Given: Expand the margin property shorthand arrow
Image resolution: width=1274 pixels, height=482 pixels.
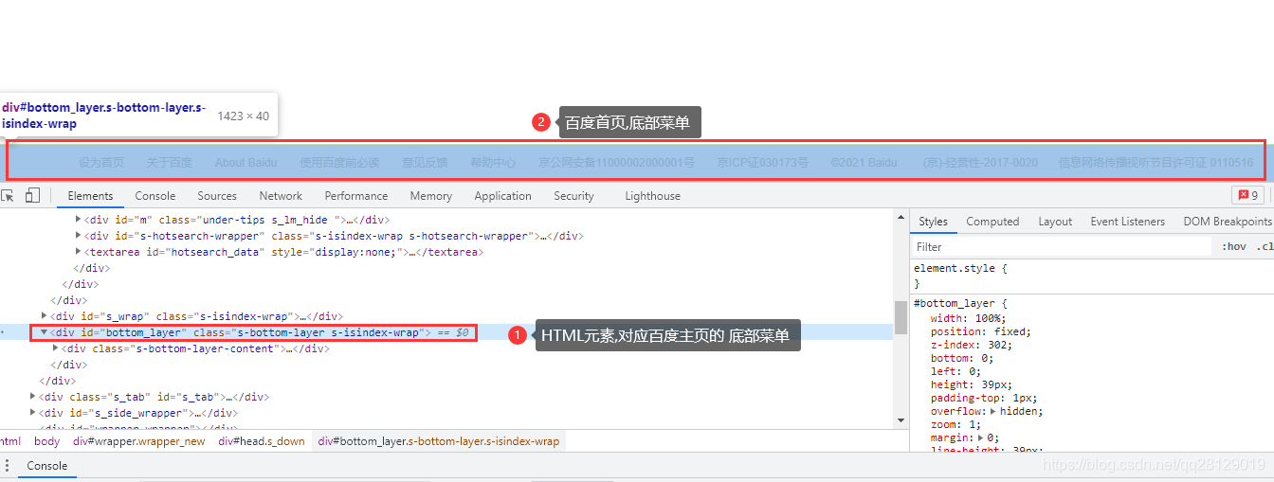Looking at the screenshot, I should pos(980,437).
